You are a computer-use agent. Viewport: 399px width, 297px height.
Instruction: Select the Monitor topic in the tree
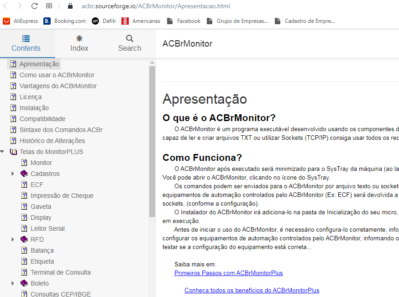[x=41, y=163]
